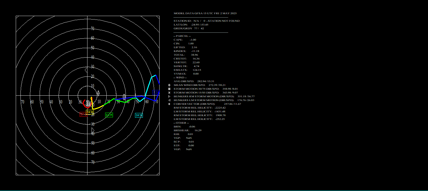
Task: Select the KINDEX row
Action: coord(186,51)
